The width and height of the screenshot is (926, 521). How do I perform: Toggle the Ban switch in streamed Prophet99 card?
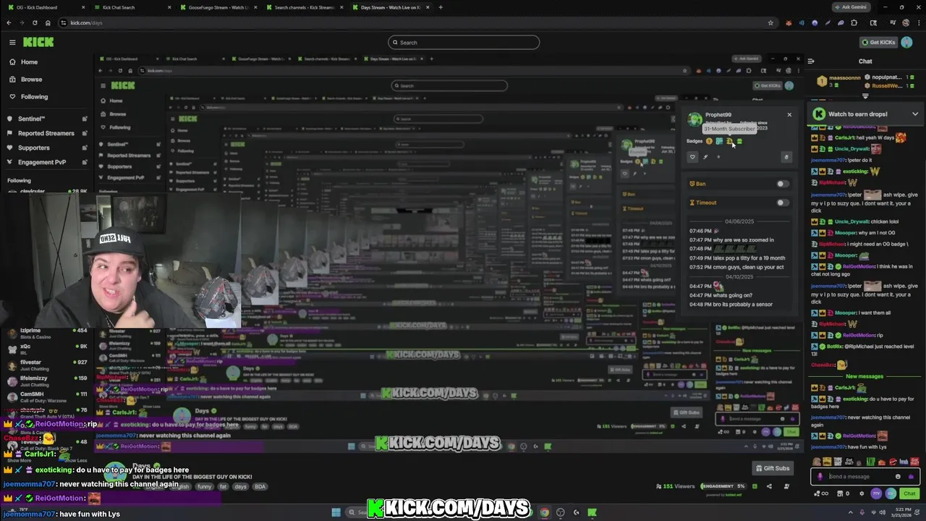point(783,184)
